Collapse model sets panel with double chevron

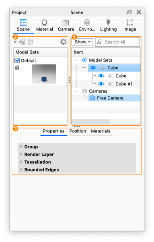click(15, 42)
